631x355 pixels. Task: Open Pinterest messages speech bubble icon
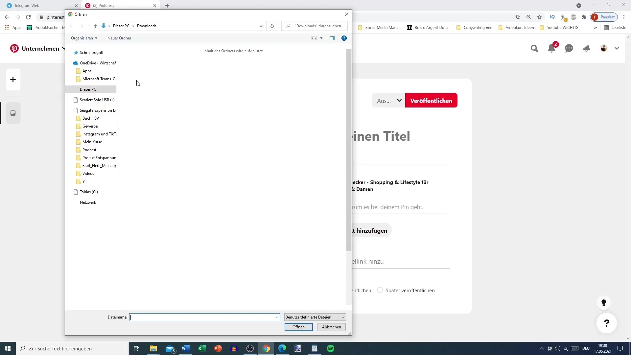click(569, 49)
